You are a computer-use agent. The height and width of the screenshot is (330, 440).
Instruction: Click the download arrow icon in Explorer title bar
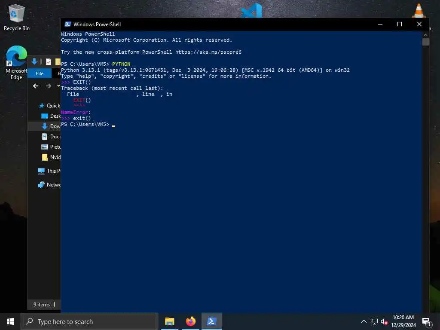click(34, 61)
